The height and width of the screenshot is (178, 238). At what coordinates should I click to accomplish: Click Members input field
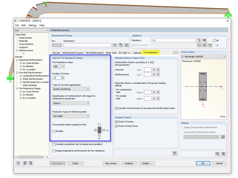(173, 40)
